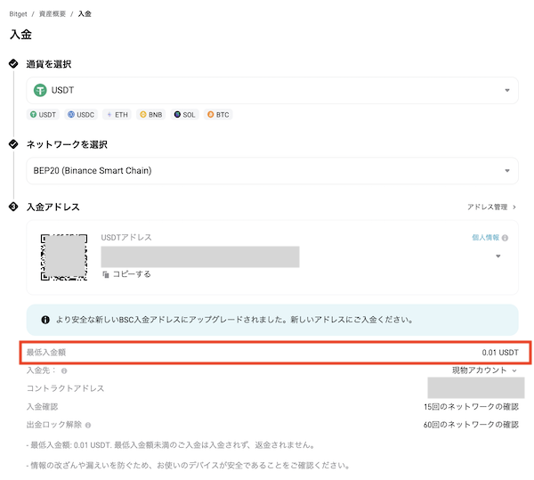Viewport: 534px width, 480px height.
Task: Click the 通貨を選択 step checkmark icon
Action: pyautogui.click(x=13, y=64)
